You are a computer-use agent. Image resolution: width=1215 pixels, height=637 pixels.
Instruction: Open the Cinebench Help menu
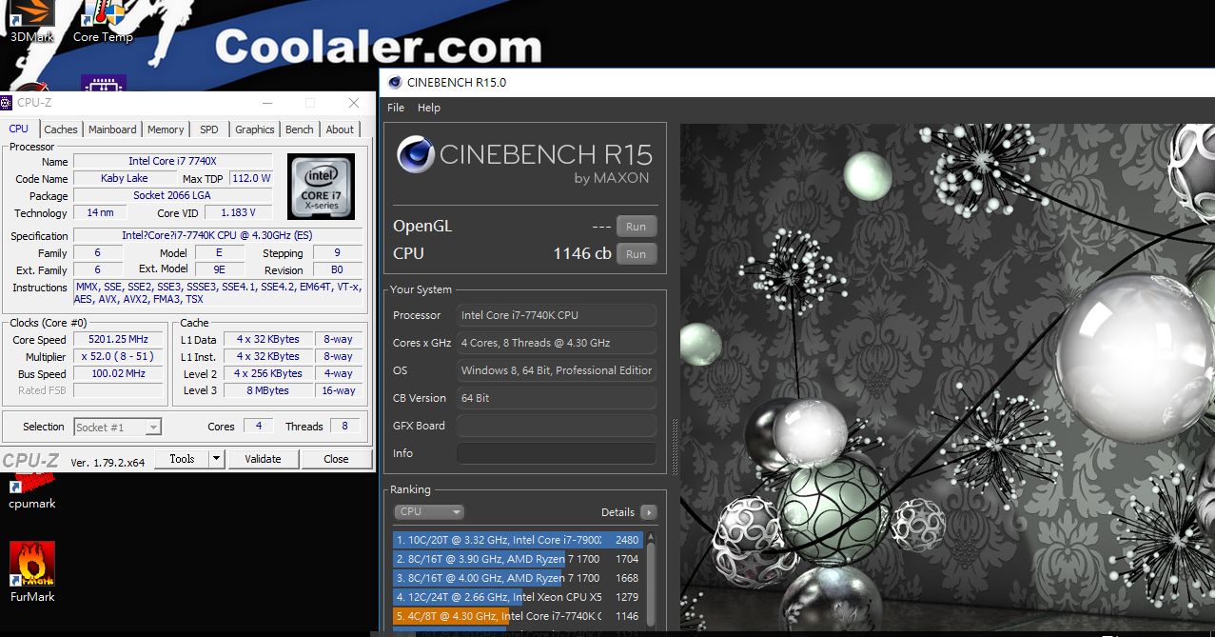pos(429,108)
